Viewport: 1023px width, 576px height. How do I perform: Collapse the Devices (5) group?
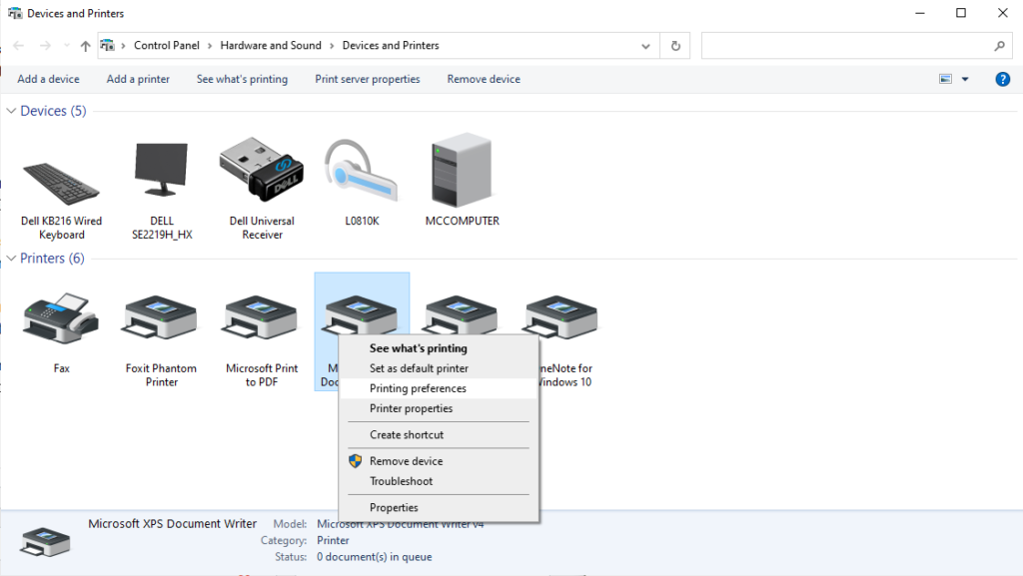11,111
